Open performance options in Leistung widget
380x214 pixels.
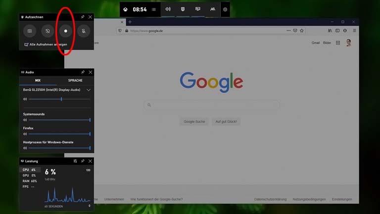(x=75, y=161)
